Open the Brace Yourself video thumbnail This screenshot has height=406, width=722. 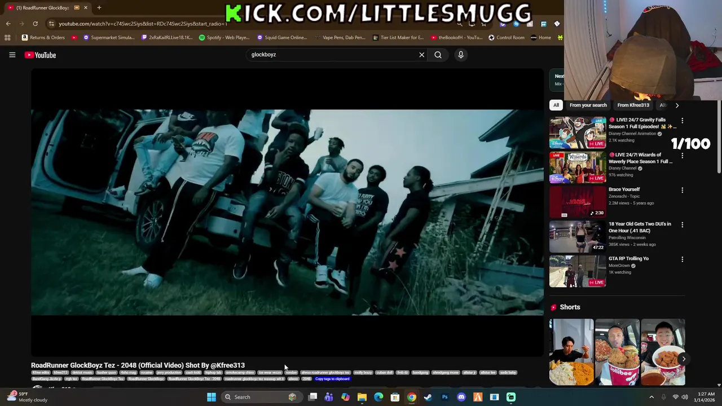[x=578, y=202]
